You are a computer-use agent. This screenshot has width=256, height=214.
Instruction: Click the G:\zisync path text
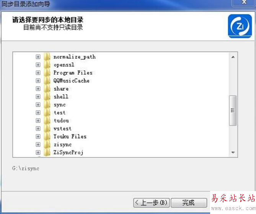tap(26, 168)
